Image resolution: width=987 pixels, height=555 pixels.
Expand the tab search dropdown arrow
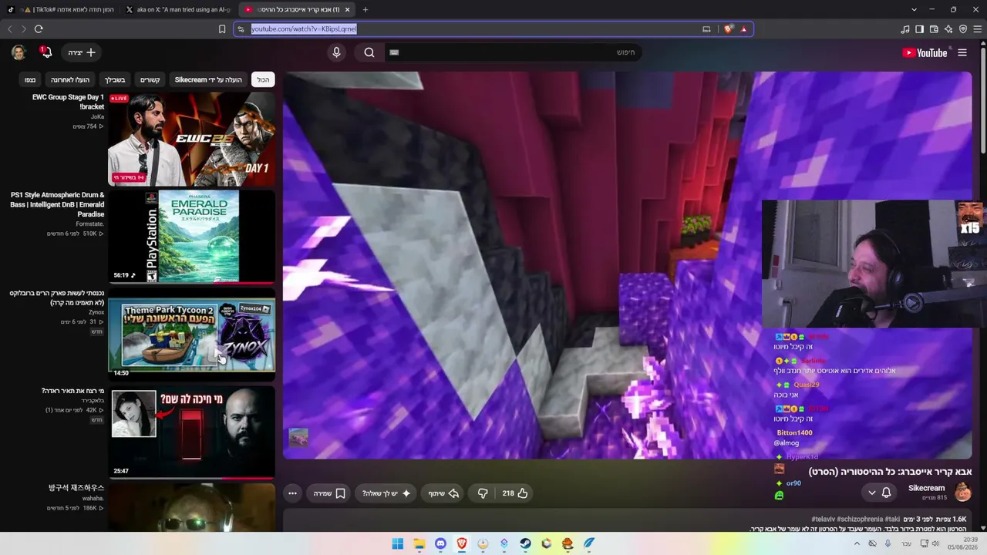click(x=914, y=9)
